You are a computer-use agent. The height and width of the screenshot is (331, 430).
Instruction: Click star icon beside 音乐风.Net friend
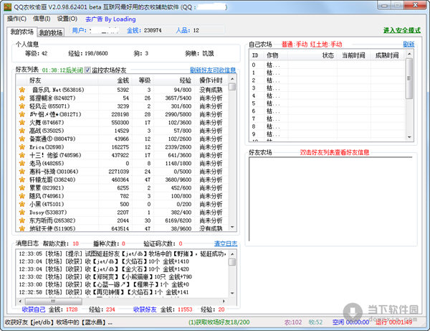coord(22,90)
